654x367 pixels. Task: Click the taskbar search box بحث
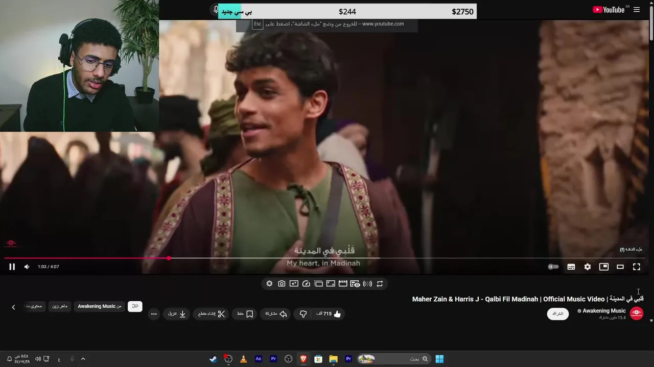pos(393,359)
